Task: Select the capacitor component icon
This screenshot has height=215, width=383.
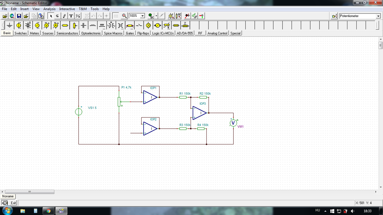Action: 83,25
